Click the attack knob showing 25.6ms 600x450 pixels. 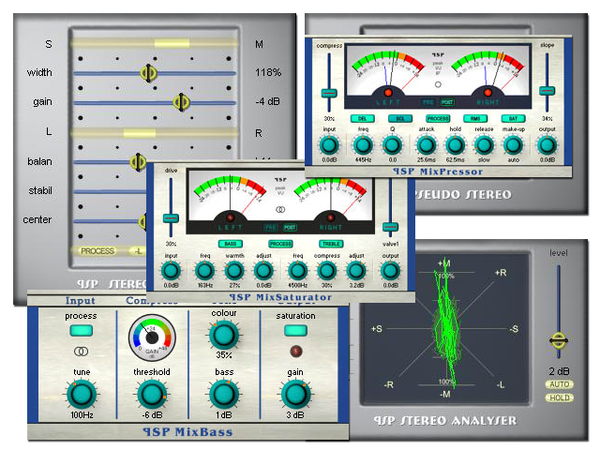tap(426, 145)
